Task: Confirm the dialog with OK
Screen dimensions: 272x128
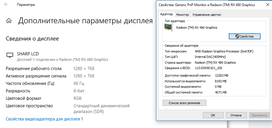Action: 213,115
